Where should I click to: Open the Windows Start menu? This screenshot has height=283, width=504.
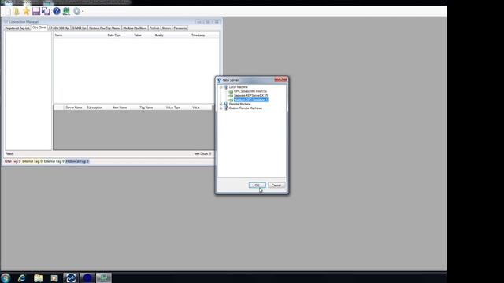6,277
